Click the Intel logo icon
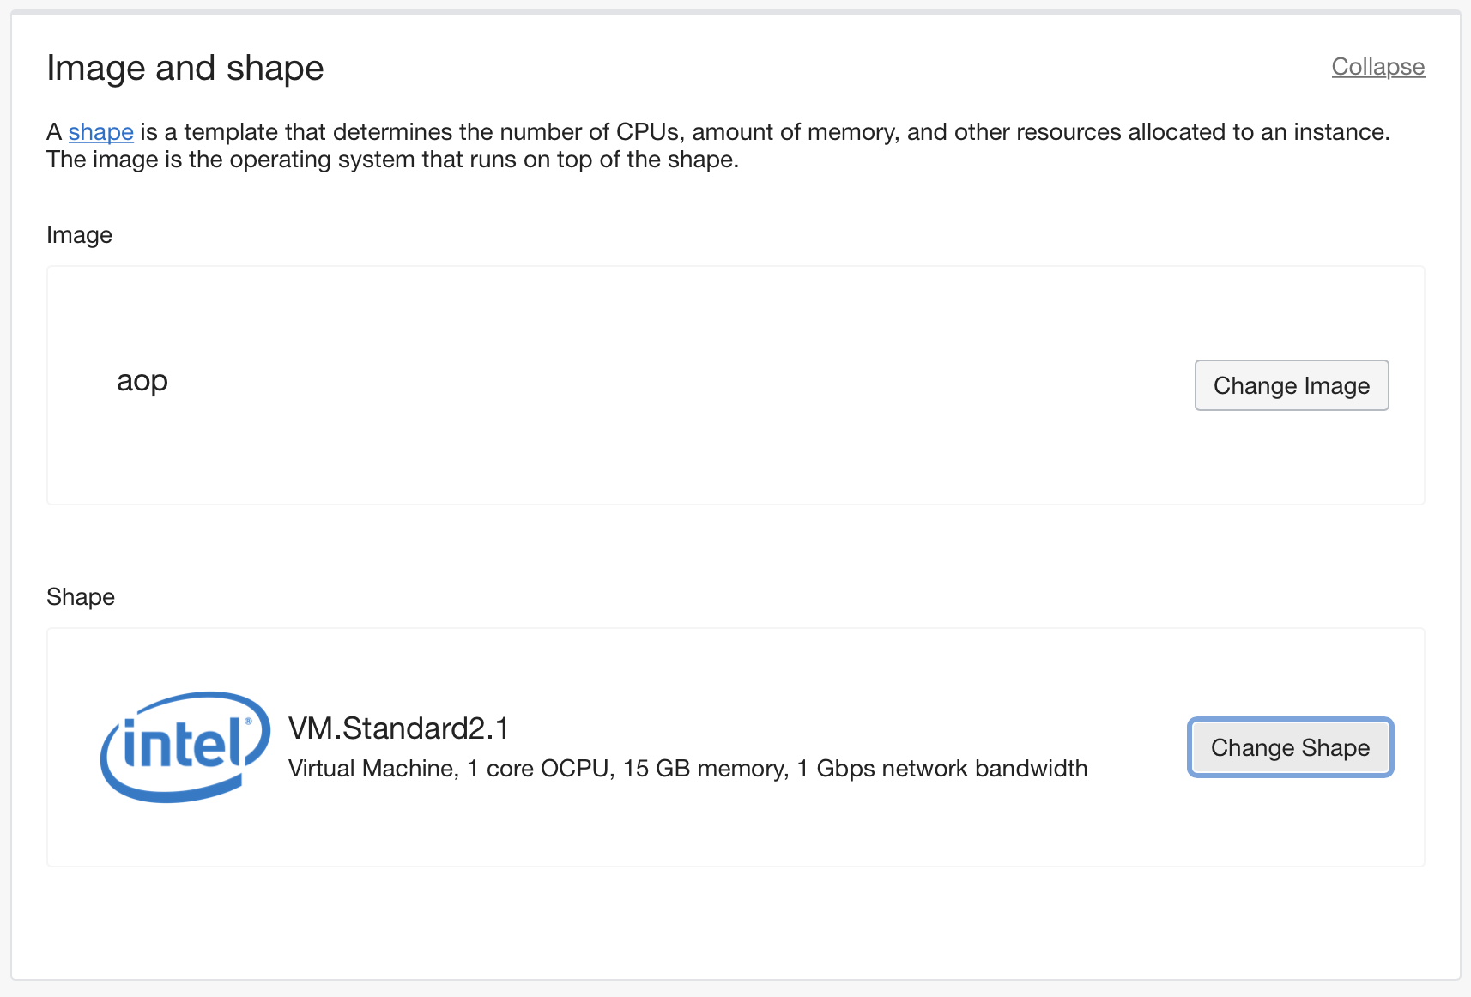The height and width of the screenshot is (997, 1471). 185,746
